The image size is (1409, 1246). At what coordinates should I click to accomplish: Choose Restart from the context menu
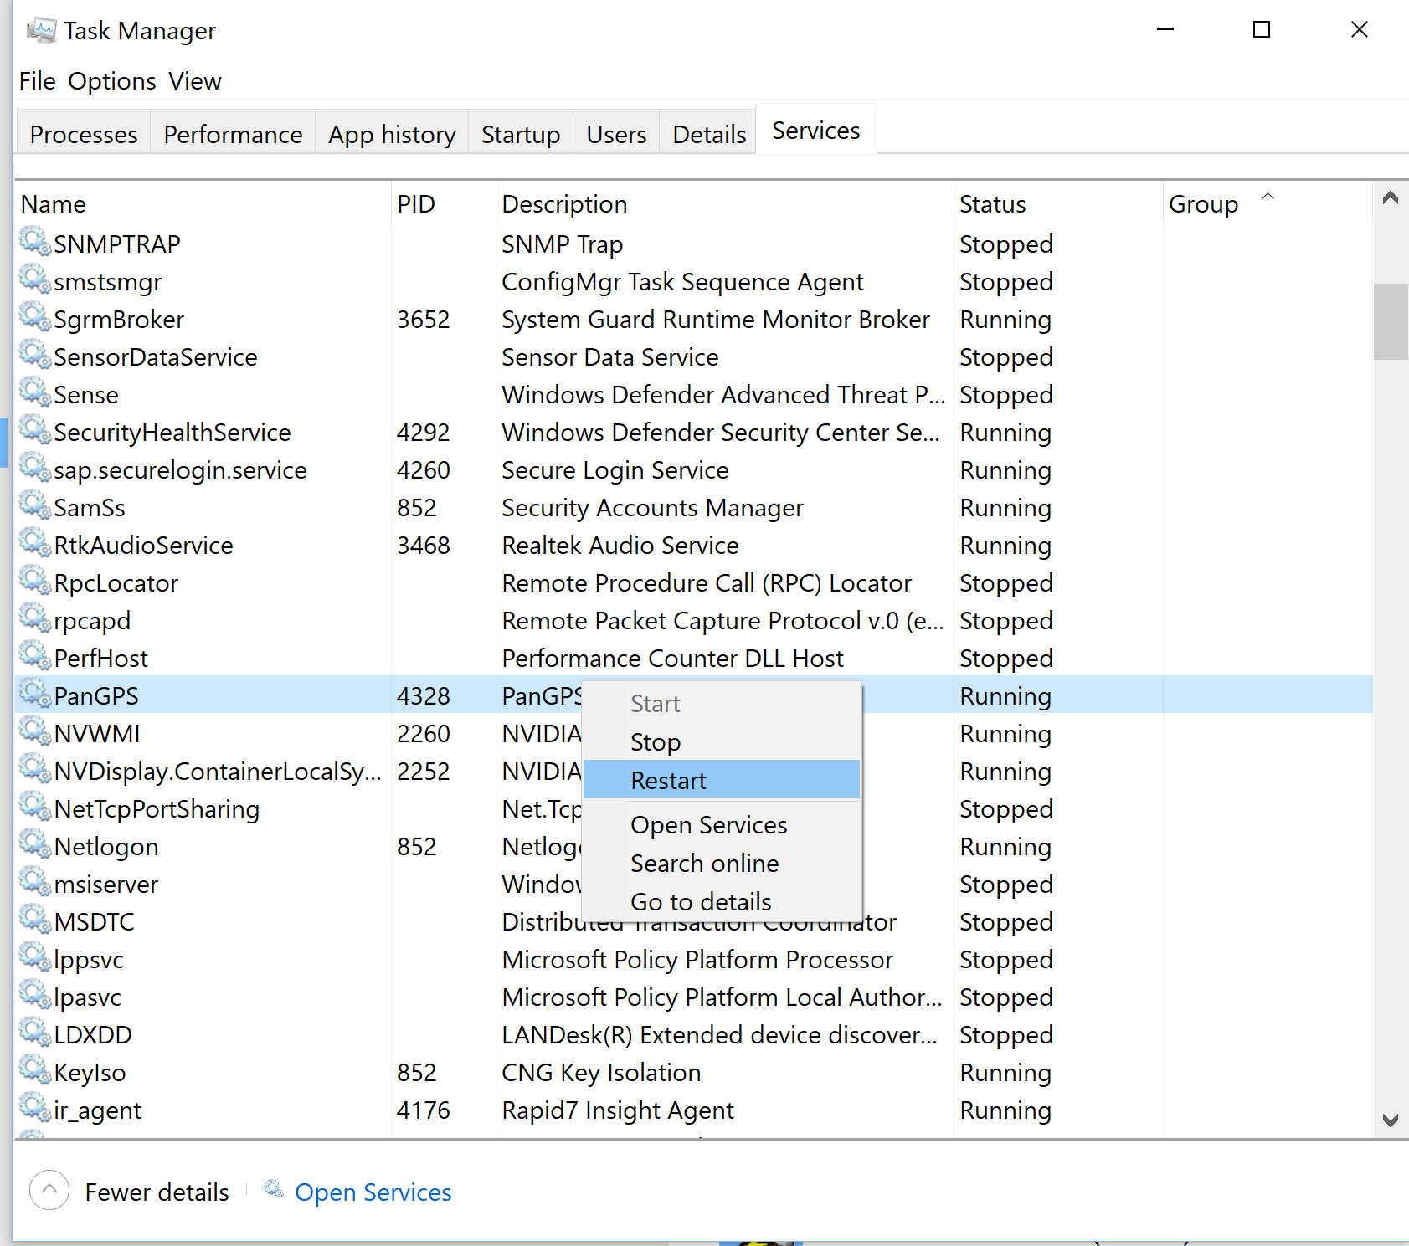click(668, 780)
